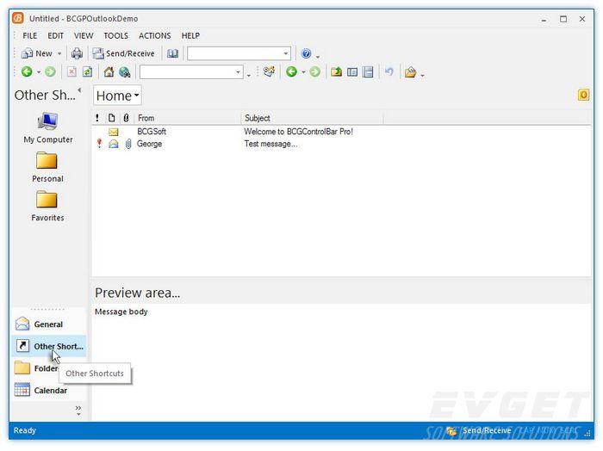
Task: Open the TOOLS menu
Action: pos(115,36)
